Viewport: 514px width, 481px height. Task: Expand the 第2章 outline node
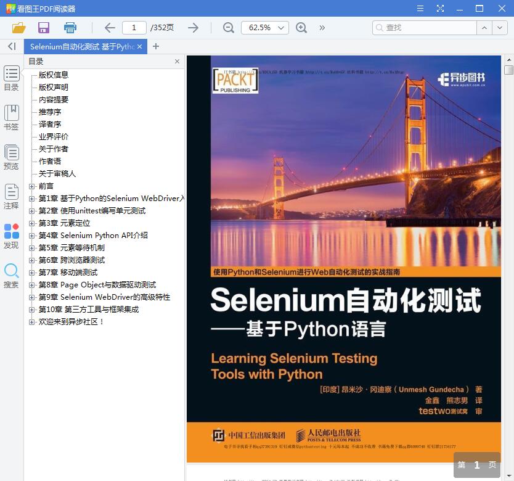click(x=31, y=211)
